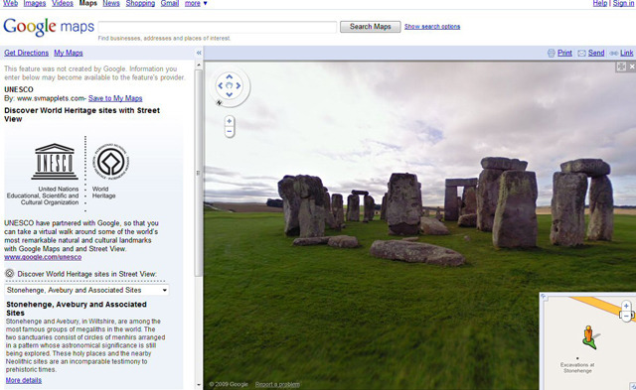This screenshot has width=636, height=390.
Task: Click the chain Link icon
Action: [x=614, y=53]
